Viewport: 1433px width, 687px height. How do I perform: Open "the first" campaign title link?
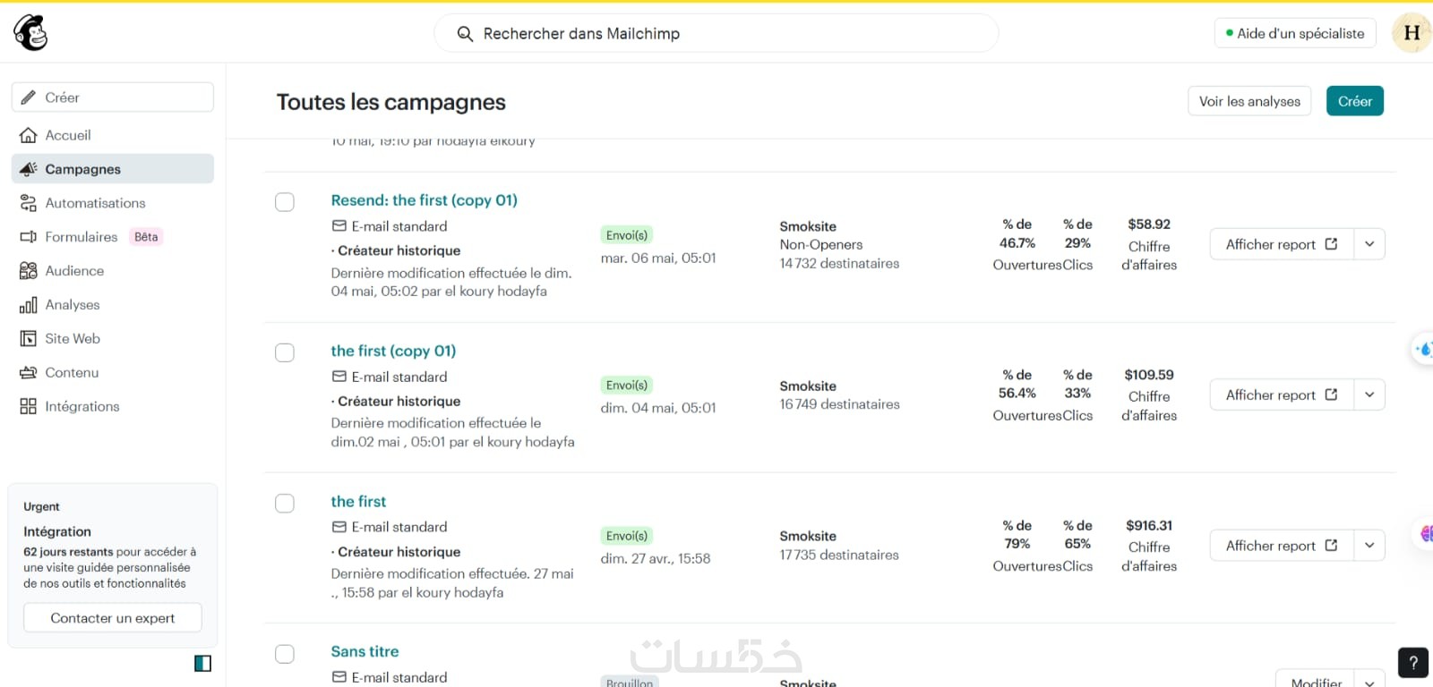click(358, 502)
